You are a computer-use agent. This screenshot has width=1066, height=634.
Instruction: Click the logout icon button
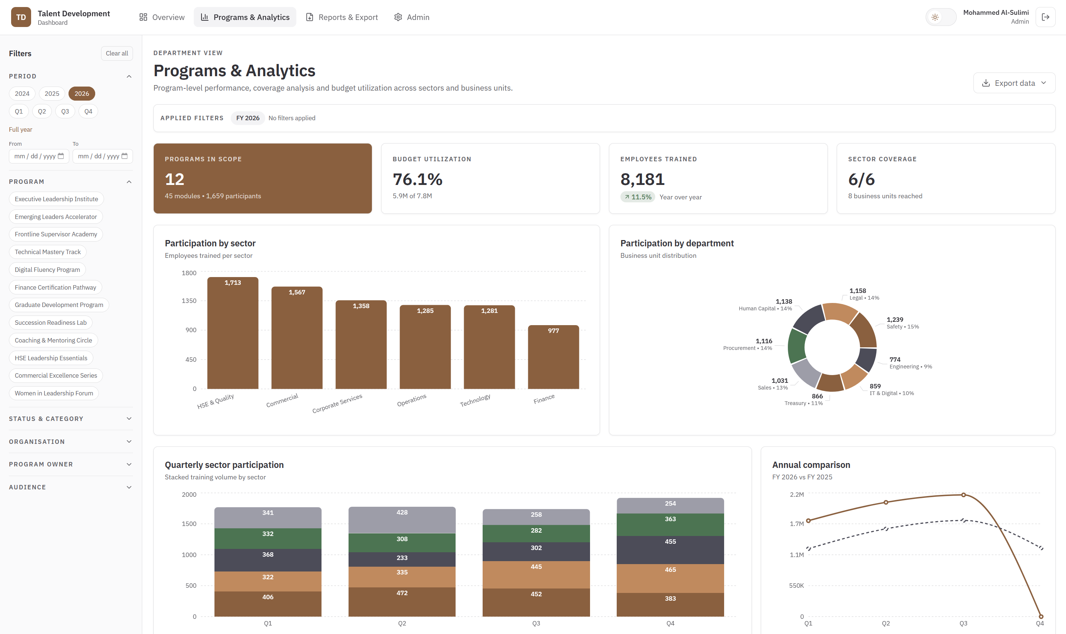(x=1046, y=17)
